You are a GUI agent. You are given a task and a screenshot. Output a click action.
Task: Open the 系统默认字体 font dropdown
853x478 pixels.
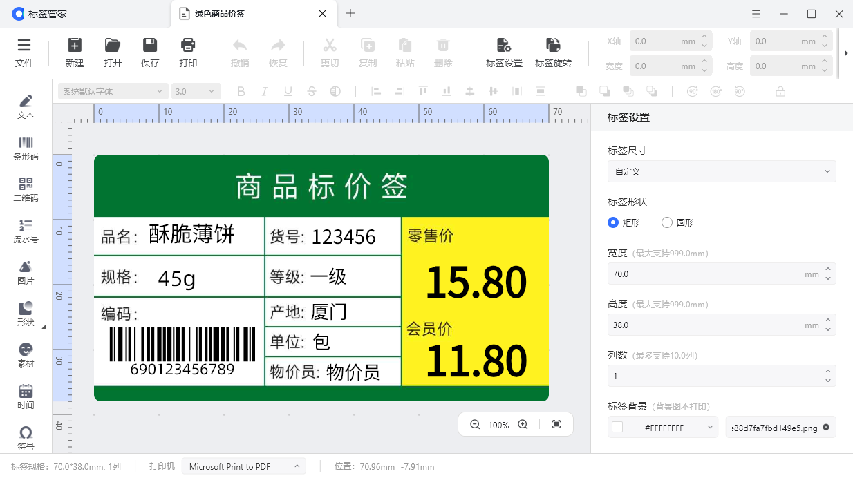tap(112, 90)
